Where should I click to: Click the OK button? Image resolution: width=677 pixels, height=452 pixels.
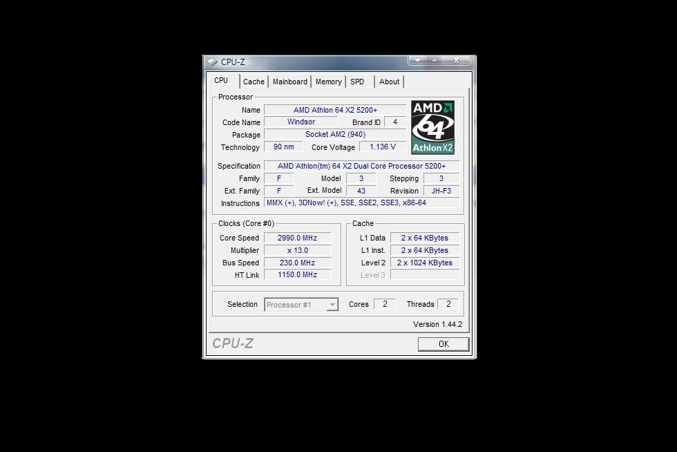[444, 344]
